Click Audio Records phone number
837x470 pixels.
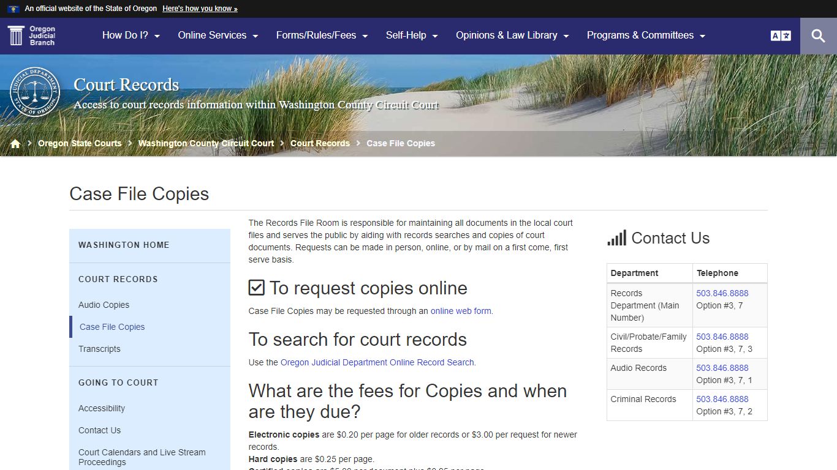[722, 368]
